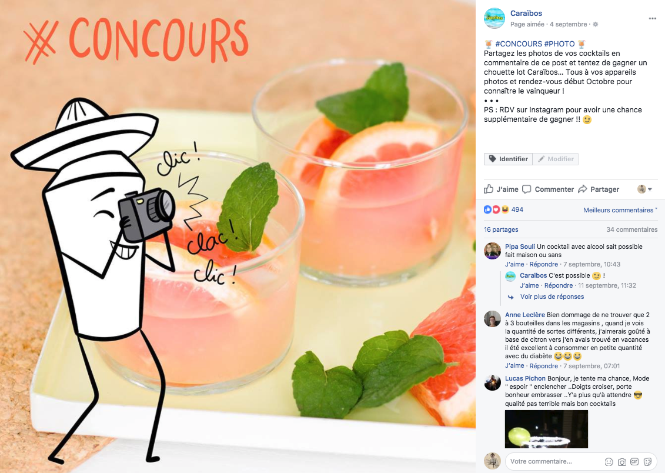Attach a photo with the camera icon
665x473 pixels.
point(621,462)
